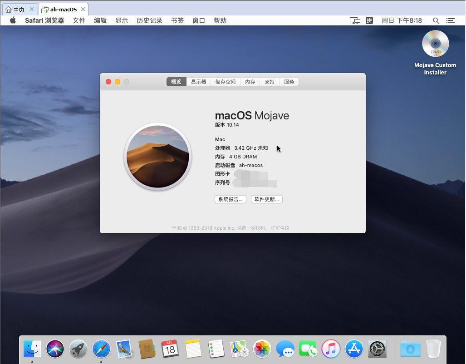Open the 许可协议 link
The width and height of the screenshot is (466, 364).
(x=280, y=228)
